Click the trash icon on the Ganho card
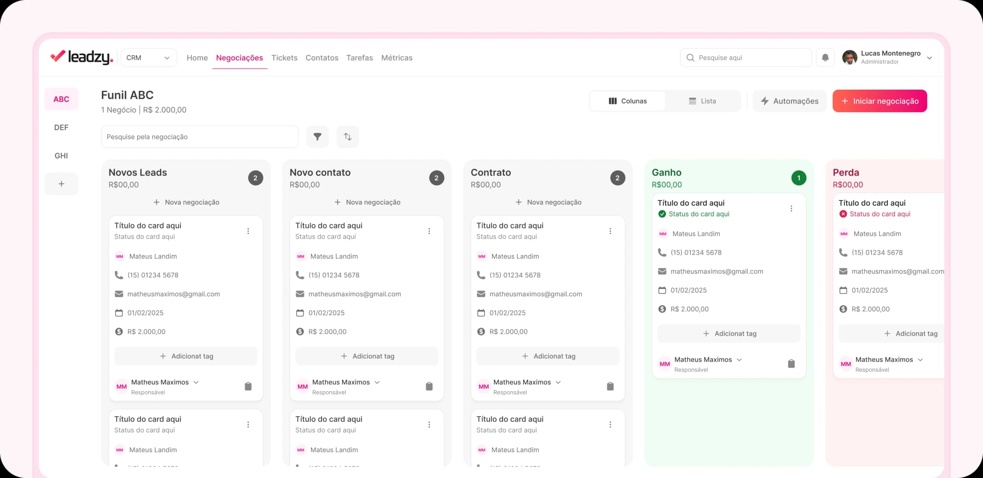 coord(791,364)
